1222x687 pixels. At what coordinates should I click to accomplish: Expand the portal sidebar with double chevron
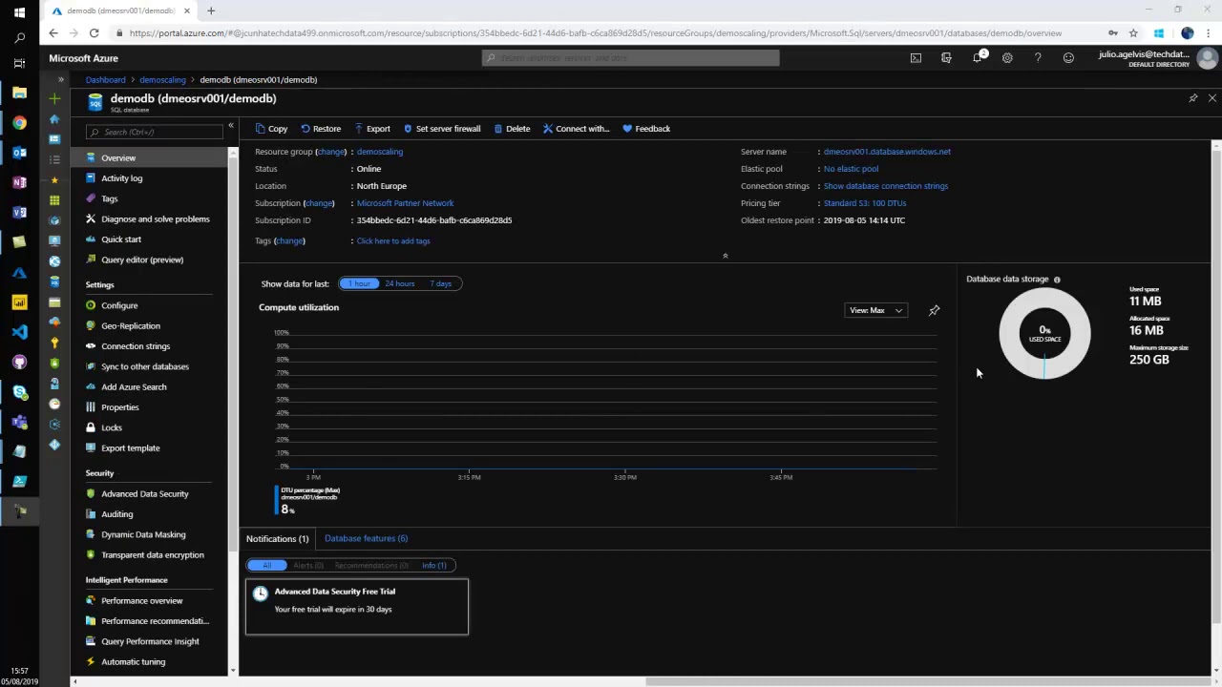click(x=60, y=79)
